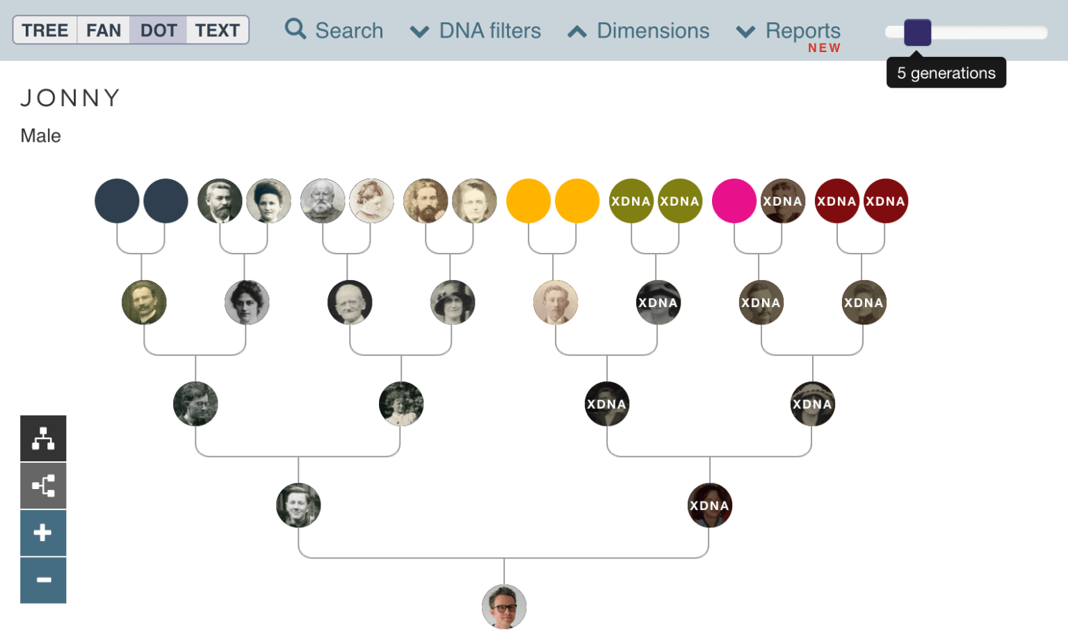The width and height of the screenshot is (1068, 644).
Task: Click the generations slider handle
Action: (x=916, y=33)
